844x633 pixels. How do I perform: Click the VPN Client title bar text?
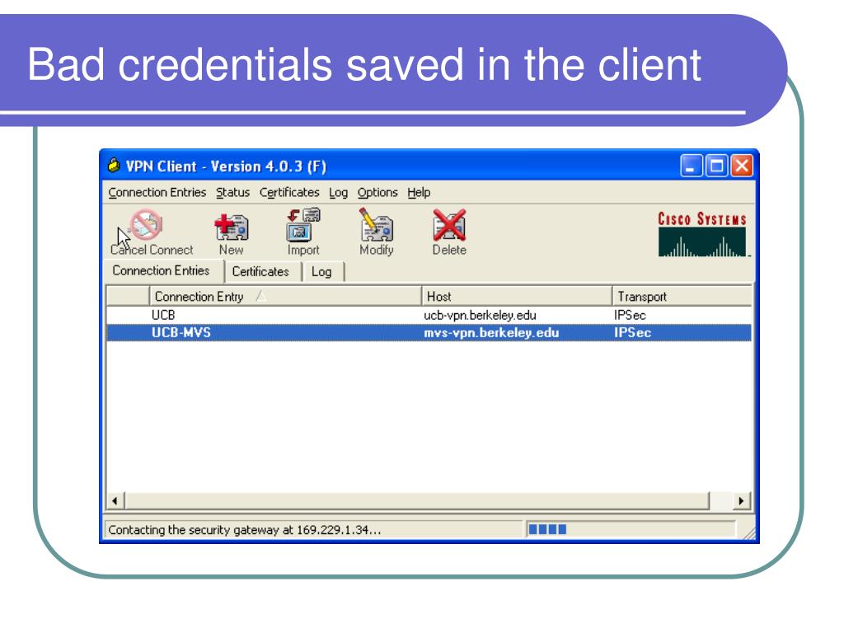pos(226,166)
